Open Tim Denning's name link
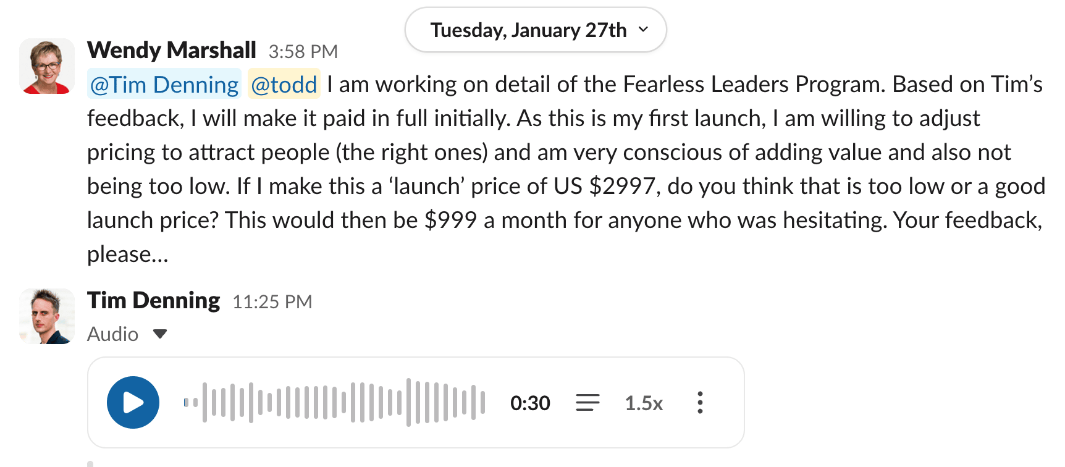 coord(154,300)
